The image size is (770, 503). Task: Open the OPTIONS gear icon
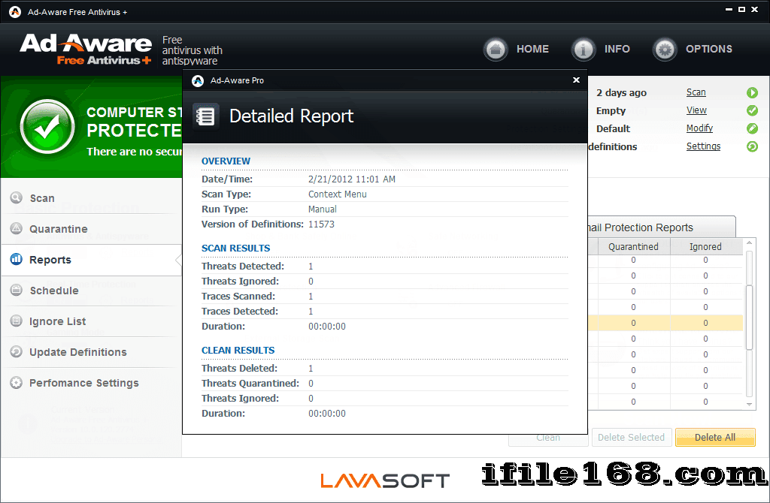click(665, 50)
